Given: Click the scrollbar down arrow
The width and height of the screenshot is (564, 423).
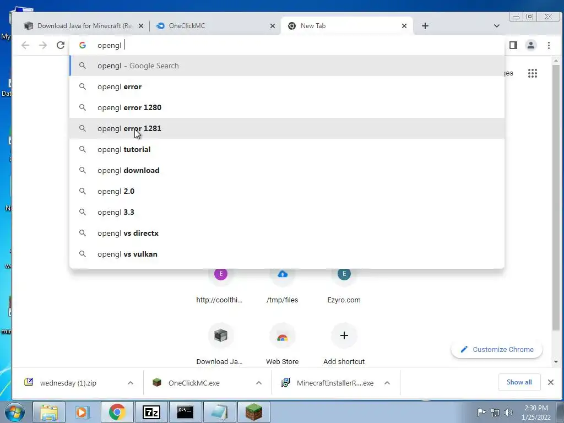Looking at the screenshot, I should pyautogui.click(x=556, y=361).
